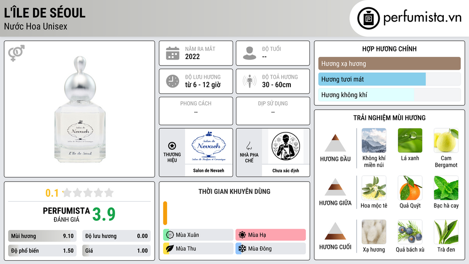Click the sillage icon beside Độ toả hương
The image size is (469, 264).
[x=250, y=81]
